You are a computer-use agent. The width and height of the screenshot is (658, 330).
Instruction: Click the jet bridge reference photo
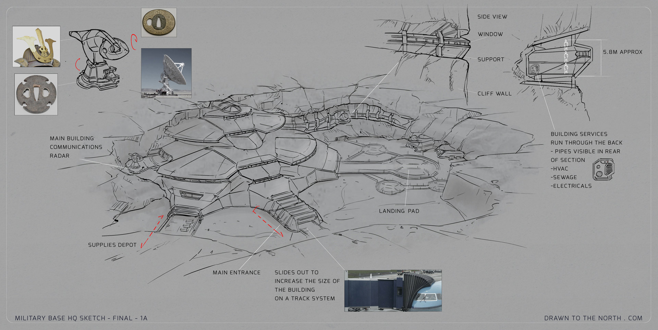tap(393, 291)
